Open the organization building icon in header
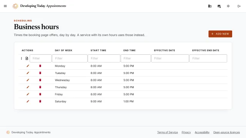Screen dimensions: 246x138 (x=210, y=6)
